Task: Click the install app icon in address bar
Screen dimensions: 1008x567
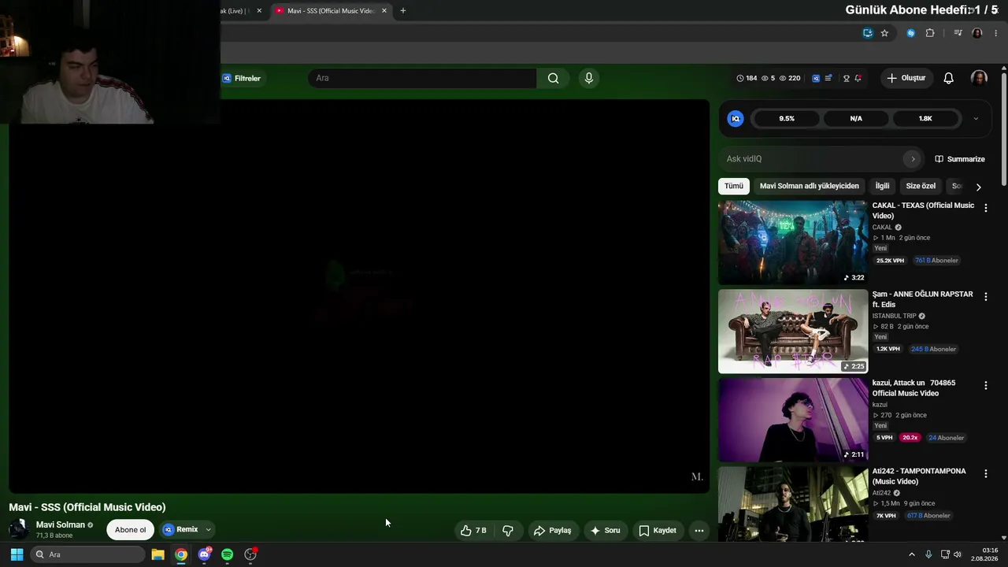Action: (x=867, y=33)
